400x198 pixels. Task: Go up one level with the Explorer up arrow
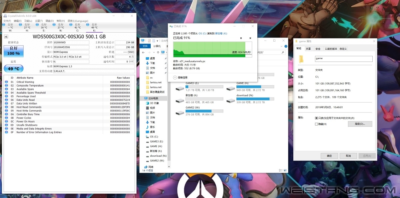point(158,53)
